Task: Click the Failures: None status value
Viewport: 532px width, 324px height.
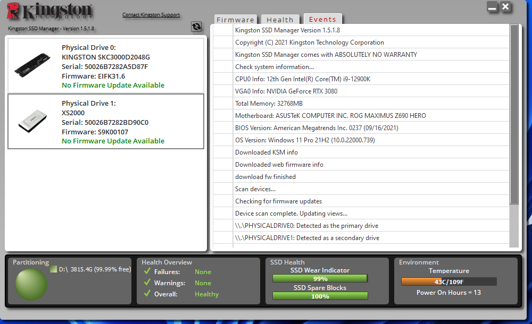Action: [x=203, y=272]
